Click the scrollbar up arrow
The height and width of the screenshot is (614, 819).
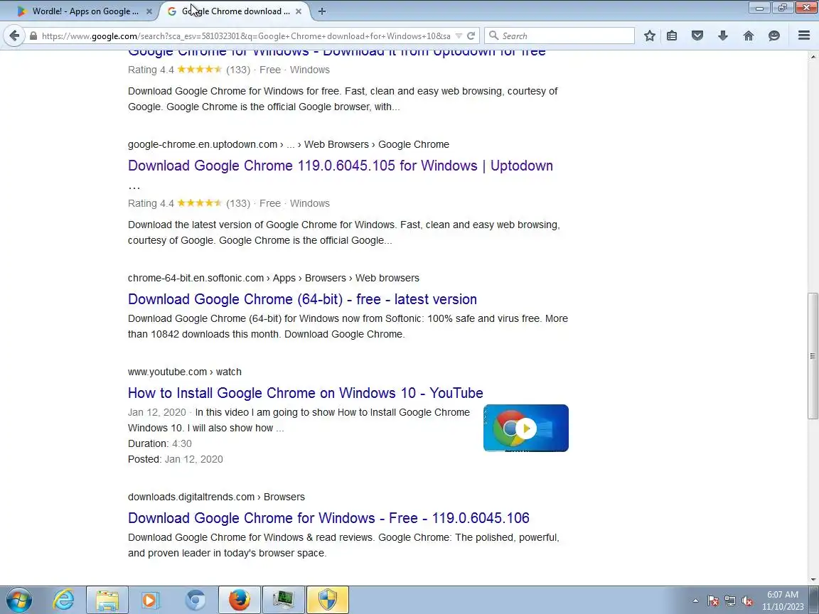tap(813, 55)
